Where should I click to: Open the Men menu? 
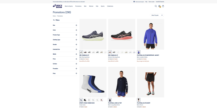(85, 6)
